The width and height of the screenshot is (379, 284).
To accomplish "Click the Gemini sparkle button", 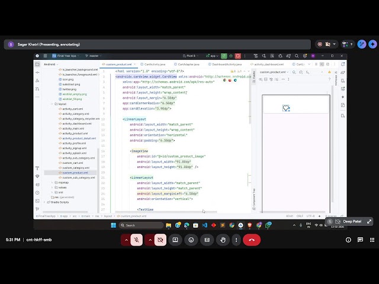I will click(372, 44).
